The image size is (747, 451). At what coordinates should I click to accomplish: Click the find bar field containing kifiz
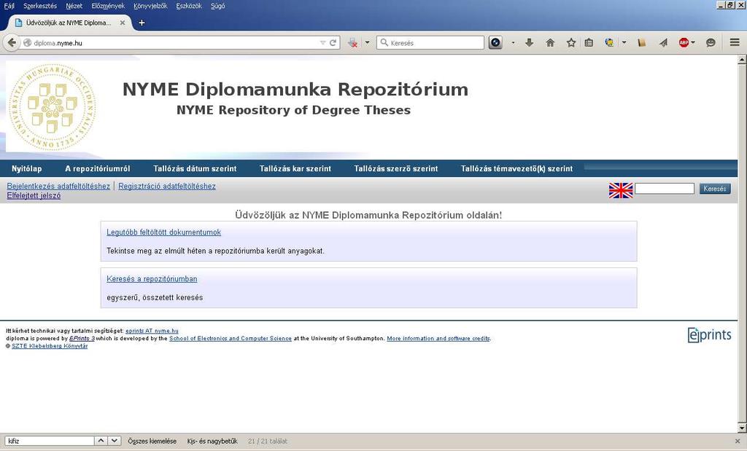point(50,441)
